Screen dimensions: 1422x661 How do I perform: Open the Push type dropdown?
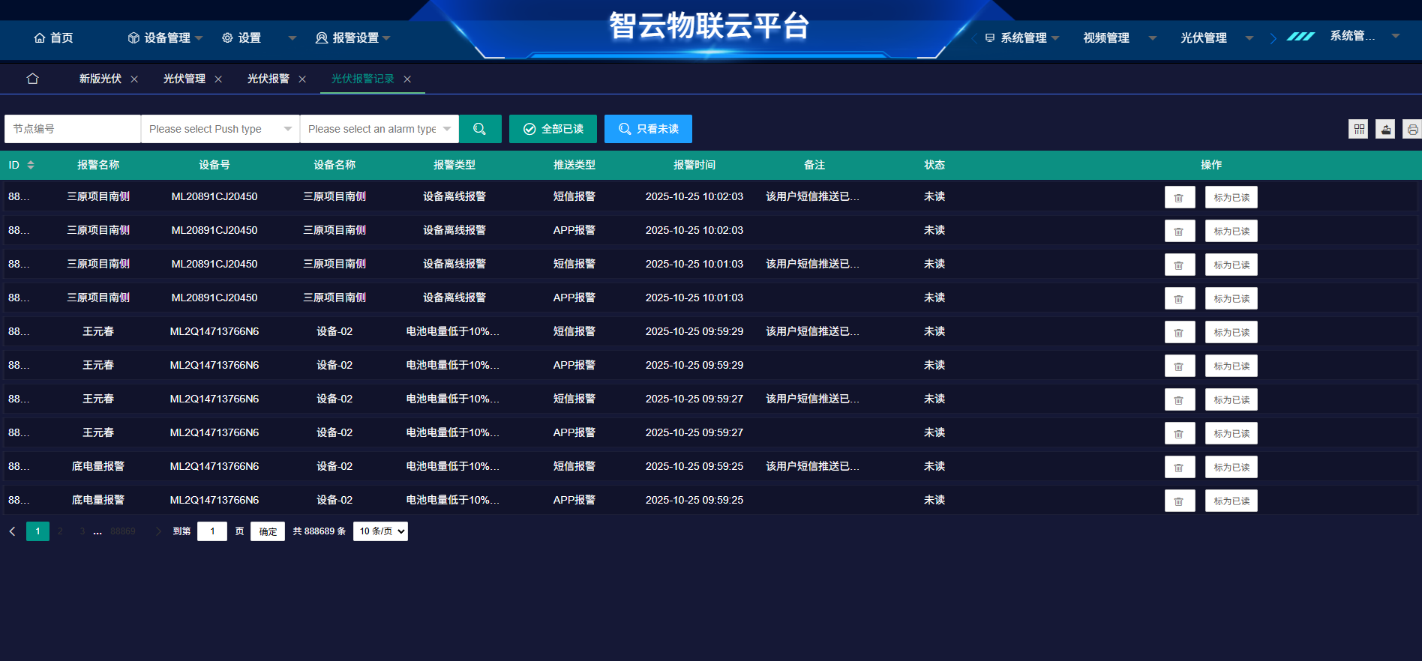pyautogui.click(x=220, y=129)
